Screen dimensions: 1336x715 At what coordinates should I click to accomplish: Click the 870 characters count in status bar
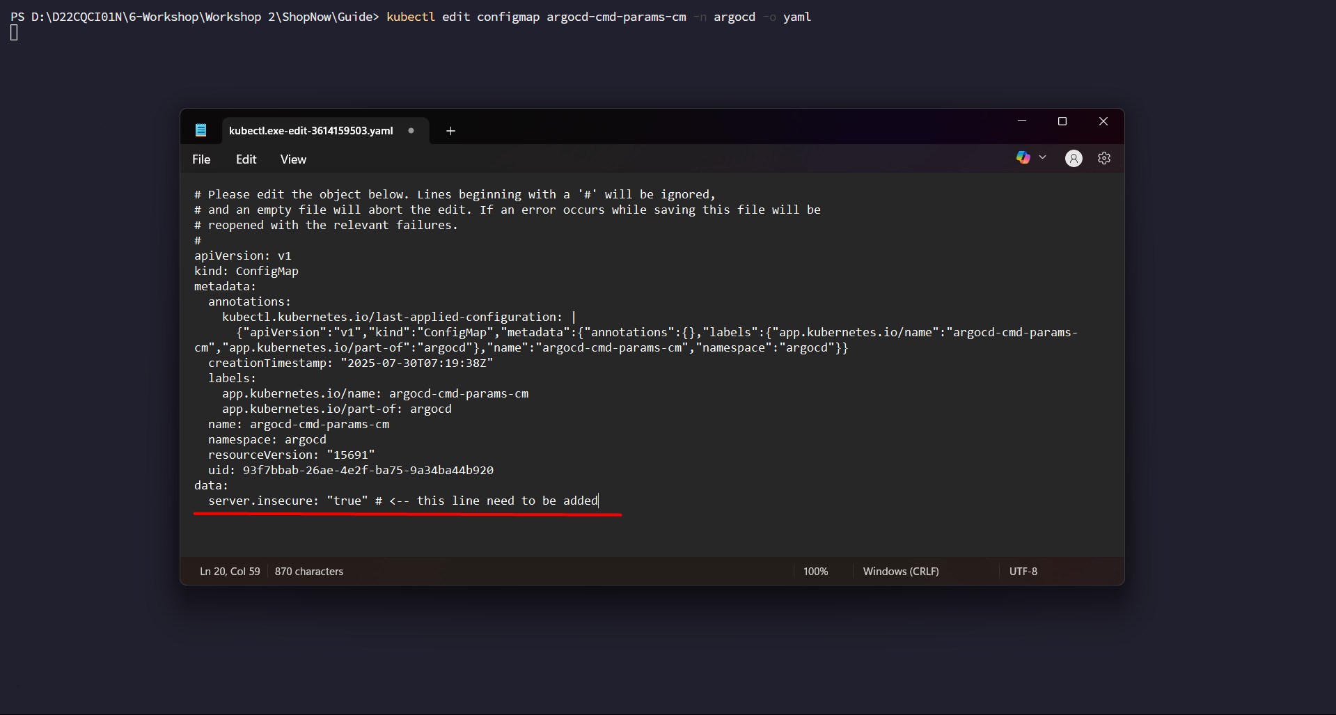[308, 572]
